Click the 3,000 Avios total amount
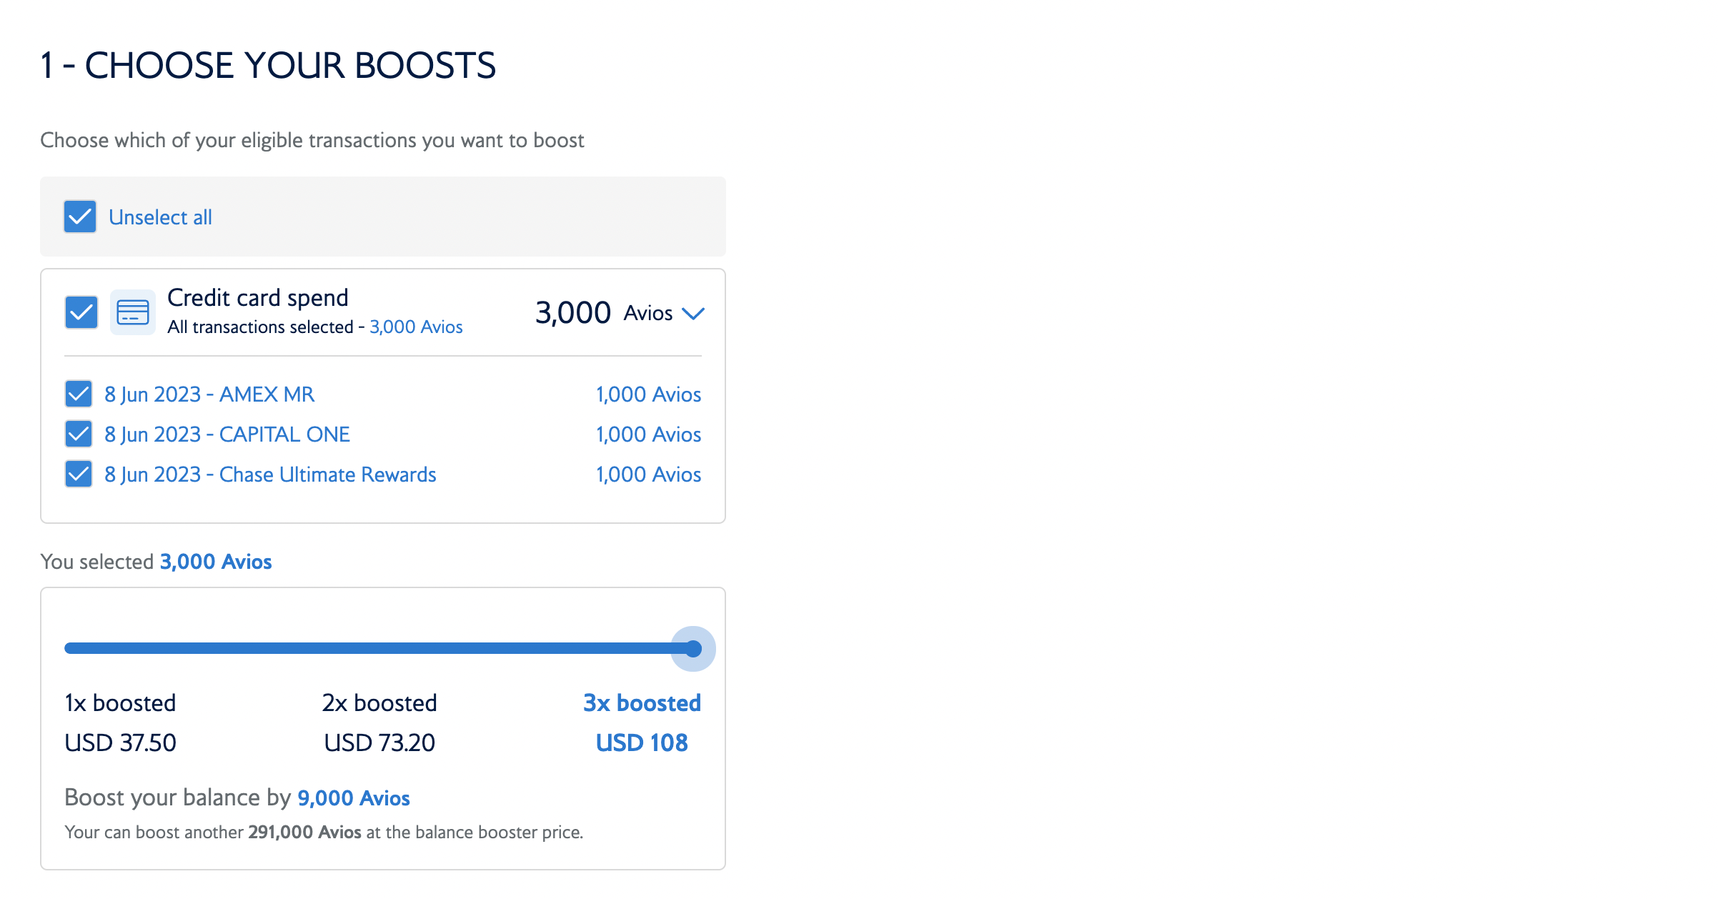Image resolution: width=1718 pixels, height=899 pixels. coord(573,313)
